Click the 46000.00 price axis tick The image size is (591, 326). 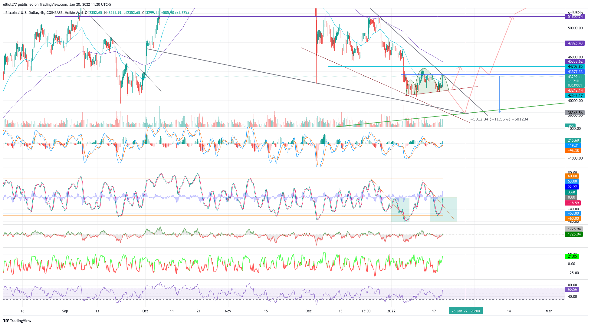[x=575, y=57]
